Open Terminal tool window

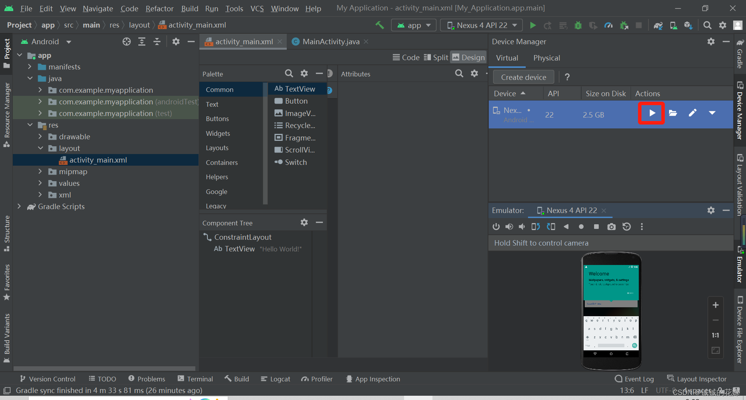coord(195,379)
